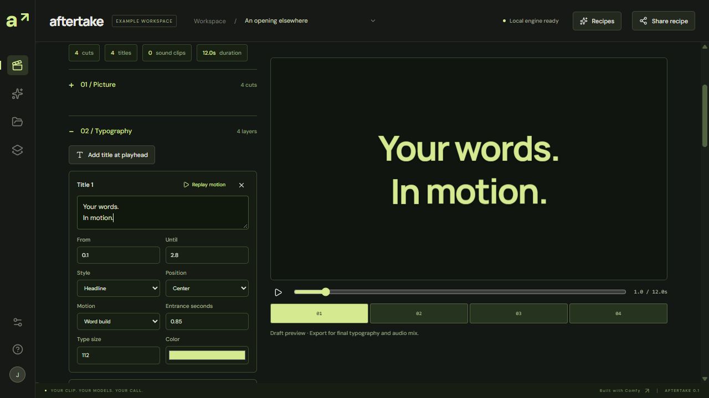Collapse the 02 / Typography section
The image size is (709, 398).
pos(163,131)
